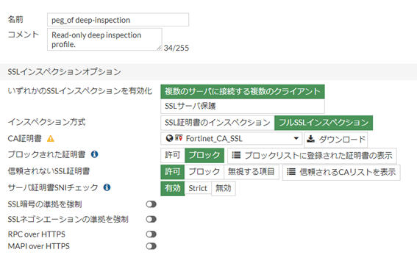Click the globe icon in Fortinet_CA_SSL field

click(169, 138)
